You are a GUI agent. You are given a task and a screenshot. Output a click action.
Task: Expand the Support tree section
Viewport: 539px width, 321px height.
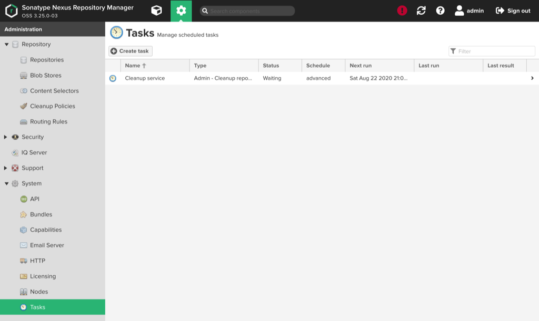click(6, 168)
